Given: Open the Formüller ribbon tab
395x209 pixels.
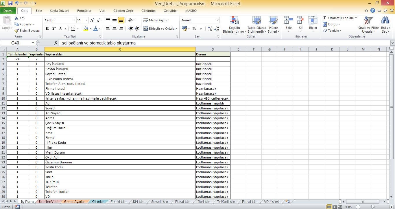Looking at the screenshot, I should 84,11.
